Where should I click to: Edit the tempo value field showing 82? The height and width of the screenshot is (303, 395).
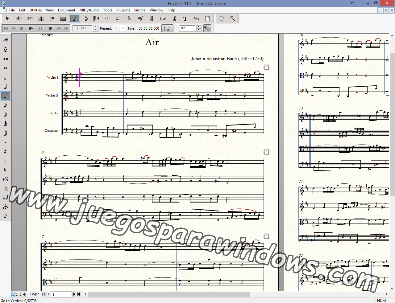pos(188,28)
